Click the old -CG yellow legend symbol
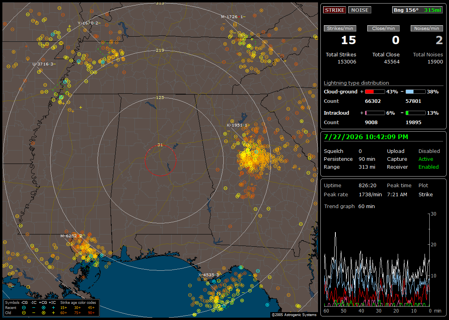Image resolution: width=449 pixels, height=320 pixels. pyautogui.click(x=24, y=313)
